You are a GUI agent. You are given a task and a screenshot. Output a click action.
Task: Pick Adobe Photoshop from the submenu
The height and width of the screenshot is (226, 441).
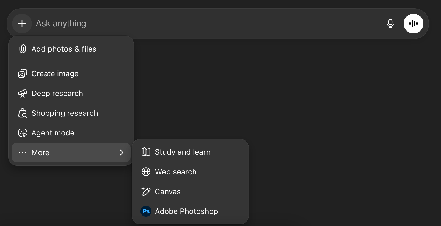186,211
